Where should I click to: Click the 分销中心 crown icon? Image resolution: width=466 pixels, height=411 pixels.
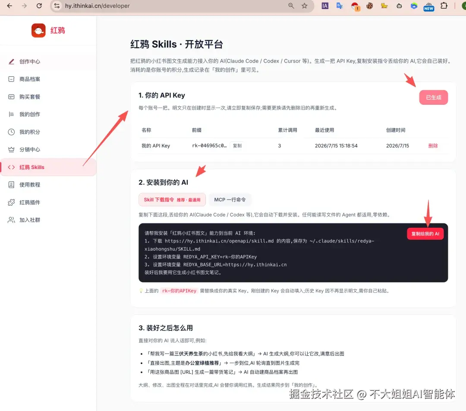pos(11,149)
